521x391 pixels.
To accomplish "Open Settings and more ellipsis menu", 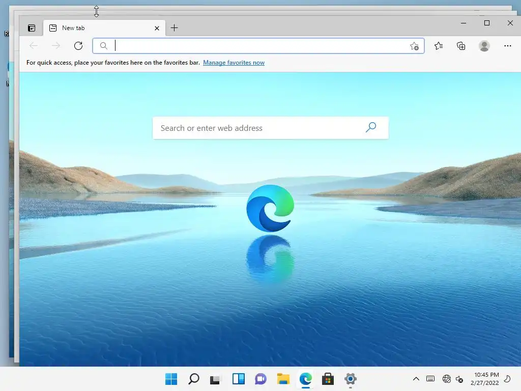I will [508, 46].
